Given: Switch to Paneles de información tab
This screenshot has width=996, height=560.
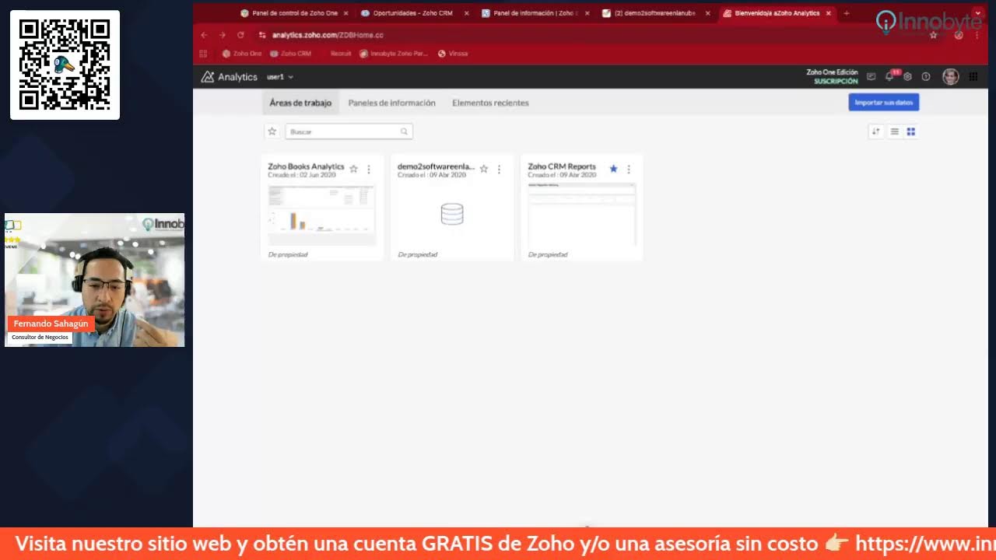Looking at the screenshot, I should pyautogui.click(x=391, y=103).
